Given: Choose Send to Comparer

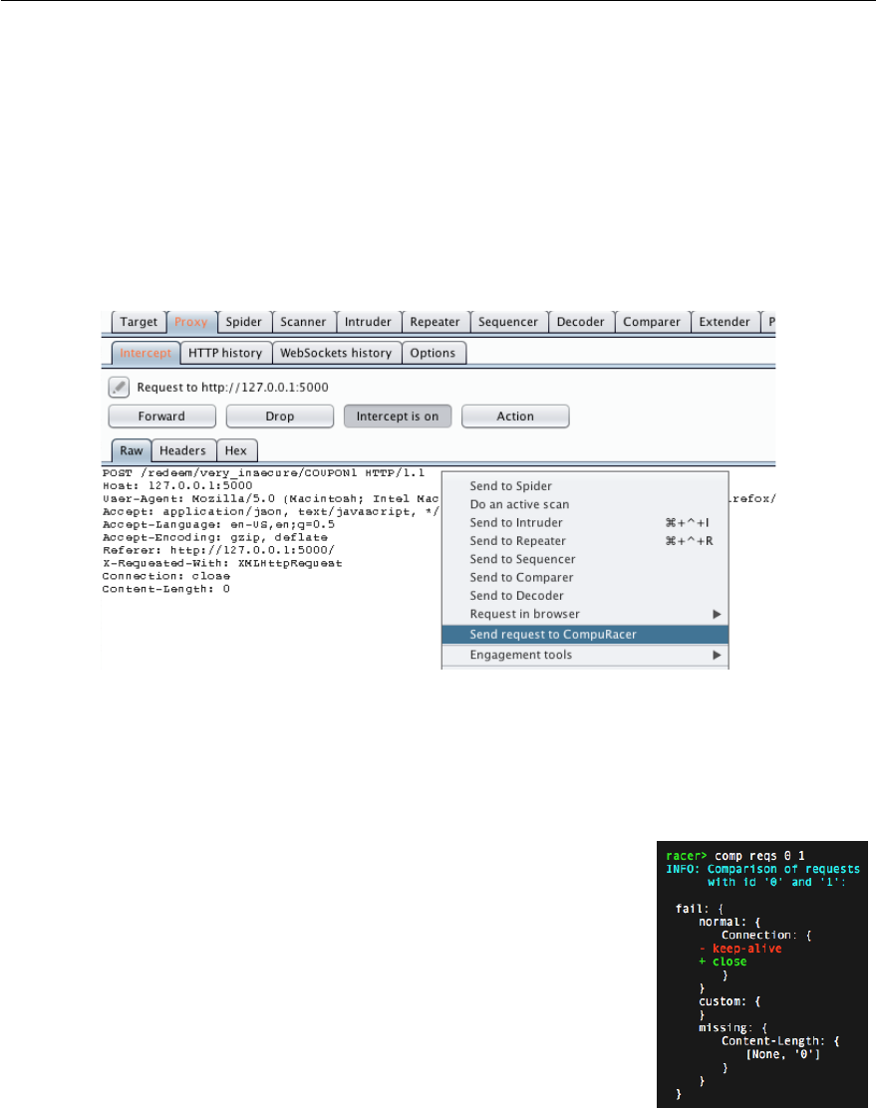Looking at the screenshot, I should point(585,578).
